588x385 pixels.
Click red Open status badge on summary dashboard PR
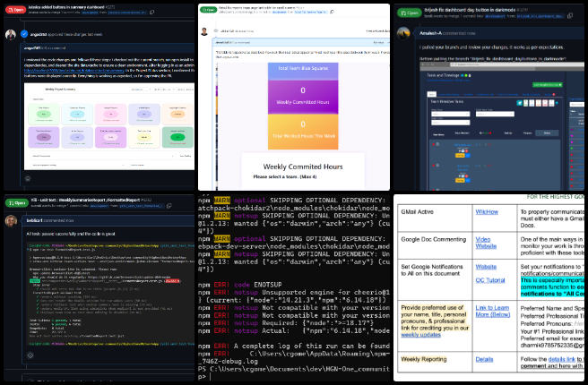tap(15, 10)
